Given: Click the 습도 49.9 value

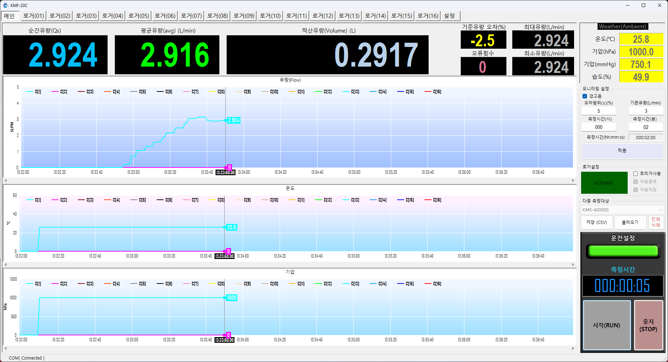Looking at the screenshot, I should [x=641, y=77].
